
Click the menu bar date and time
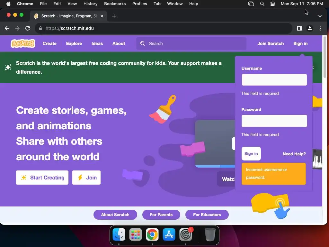pos(302,4)
